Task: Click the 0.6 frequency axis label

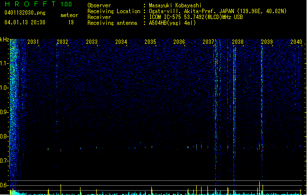Action: coord(4,185)
